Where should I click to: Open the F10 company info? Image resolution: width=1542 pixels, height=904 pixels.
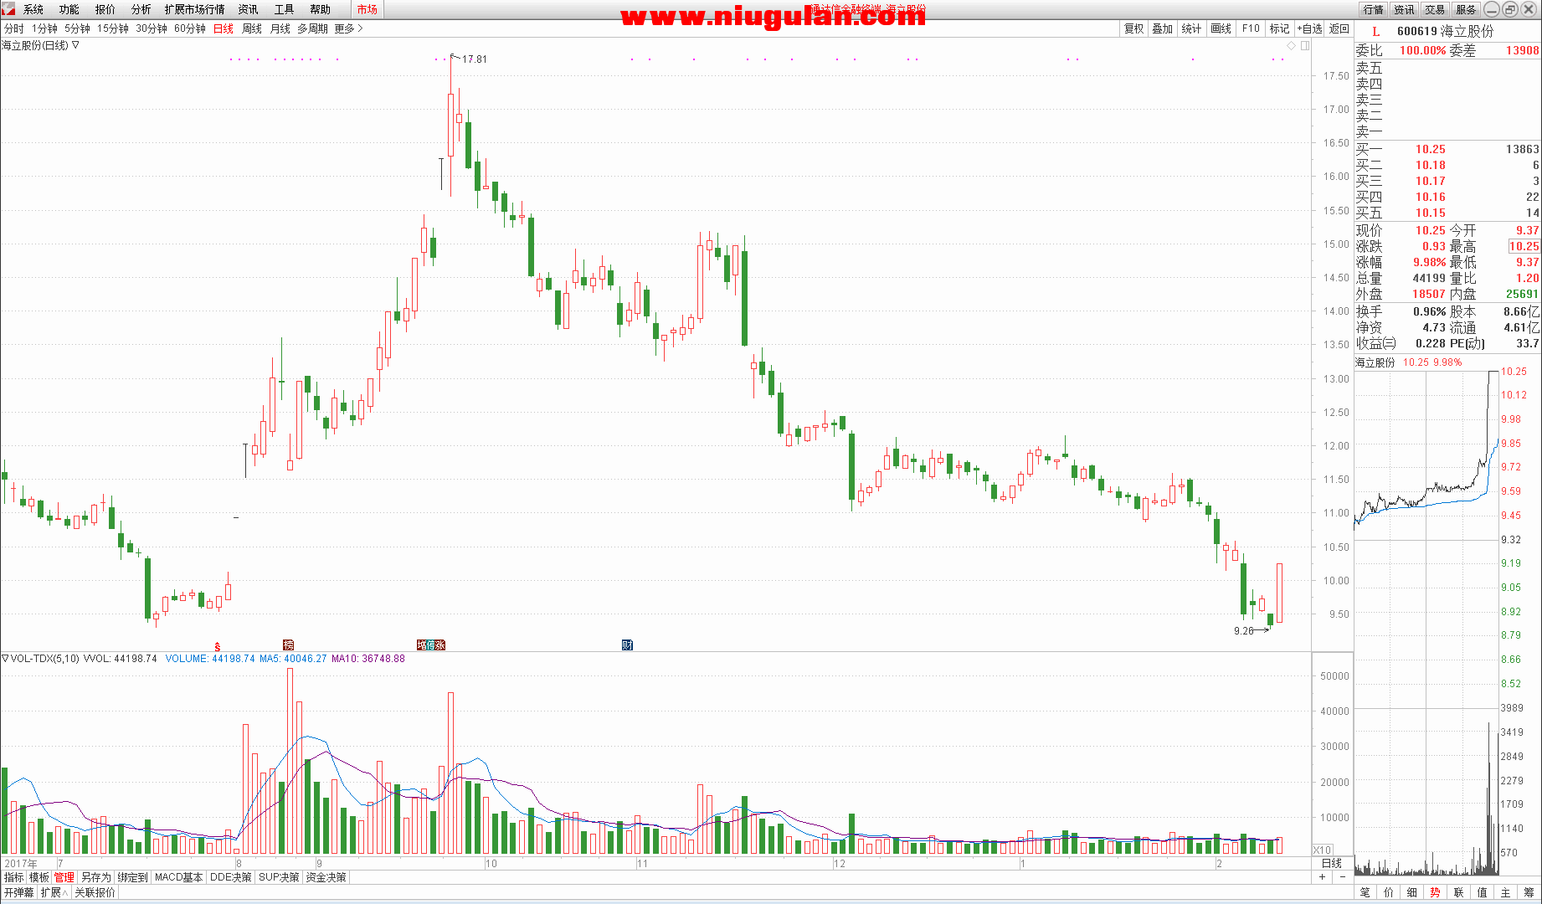(1251, 28)
